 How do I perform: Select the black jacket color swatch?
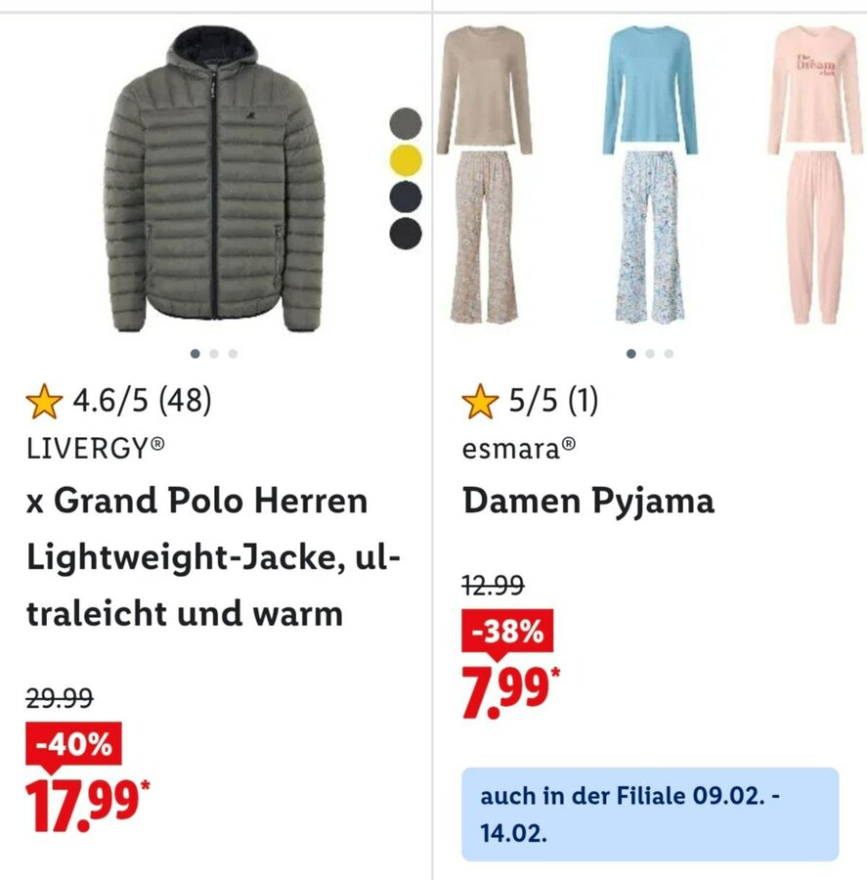pos(406,234)
